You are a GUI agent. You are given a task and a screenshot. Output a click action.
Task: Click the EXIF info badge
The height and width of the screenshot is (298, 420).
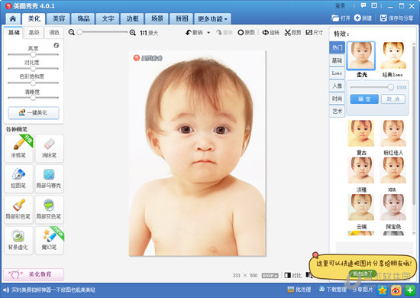(x=270, y=276)
